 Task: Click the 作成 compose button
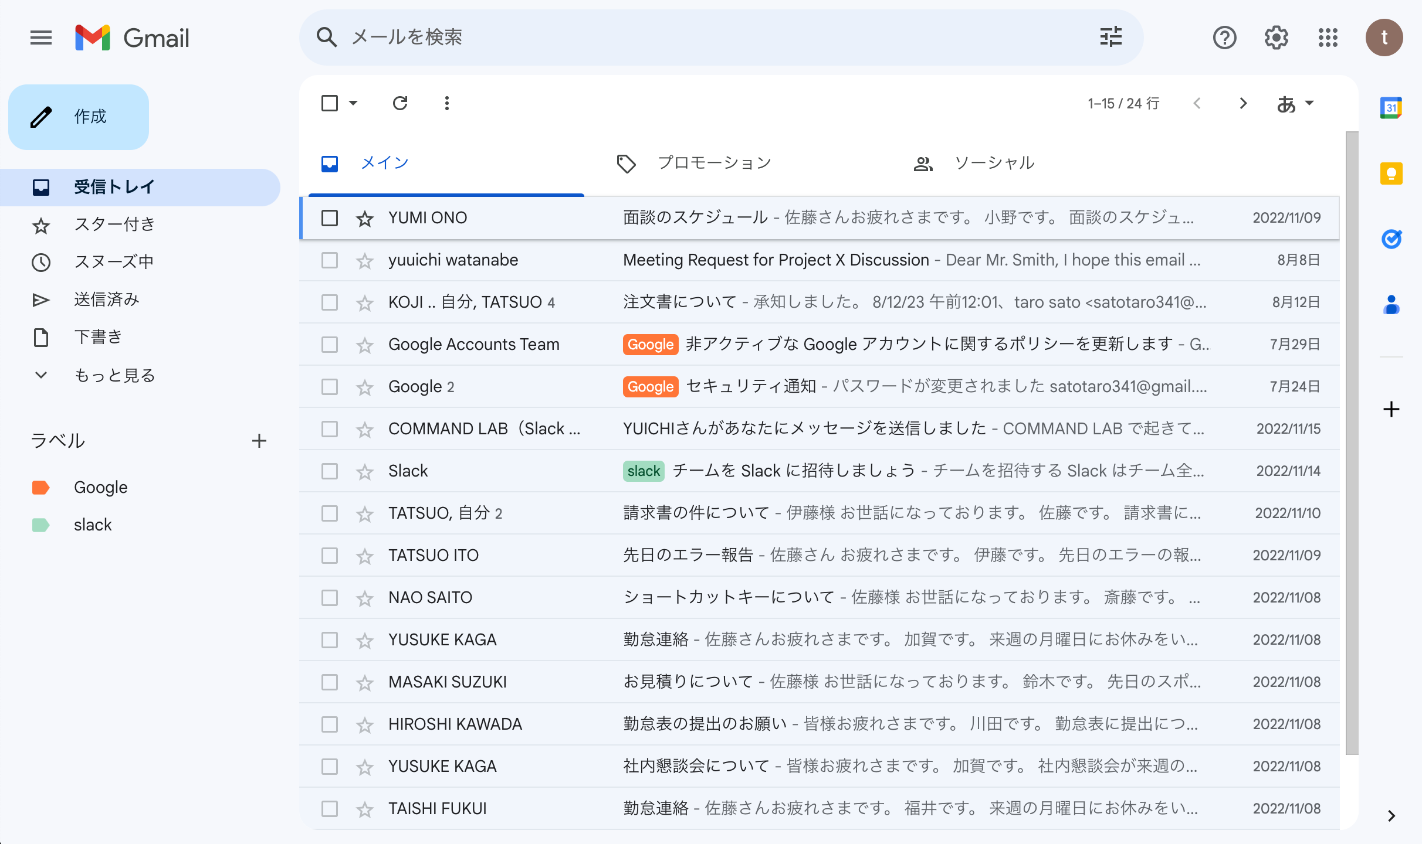pos(79,117)
